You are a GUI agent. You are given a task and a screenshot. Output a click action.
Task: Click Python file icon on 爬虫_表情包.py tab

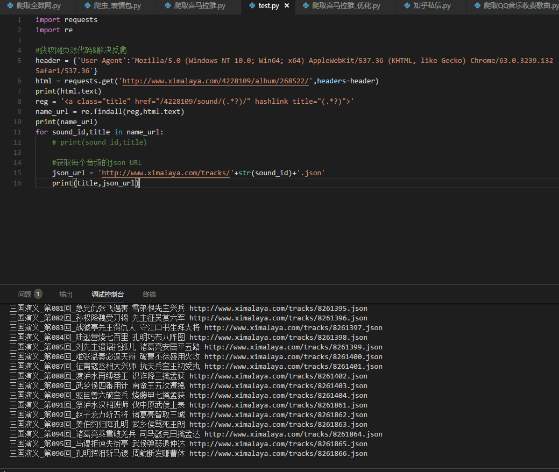pyautogui.click(x=87, y=6)
